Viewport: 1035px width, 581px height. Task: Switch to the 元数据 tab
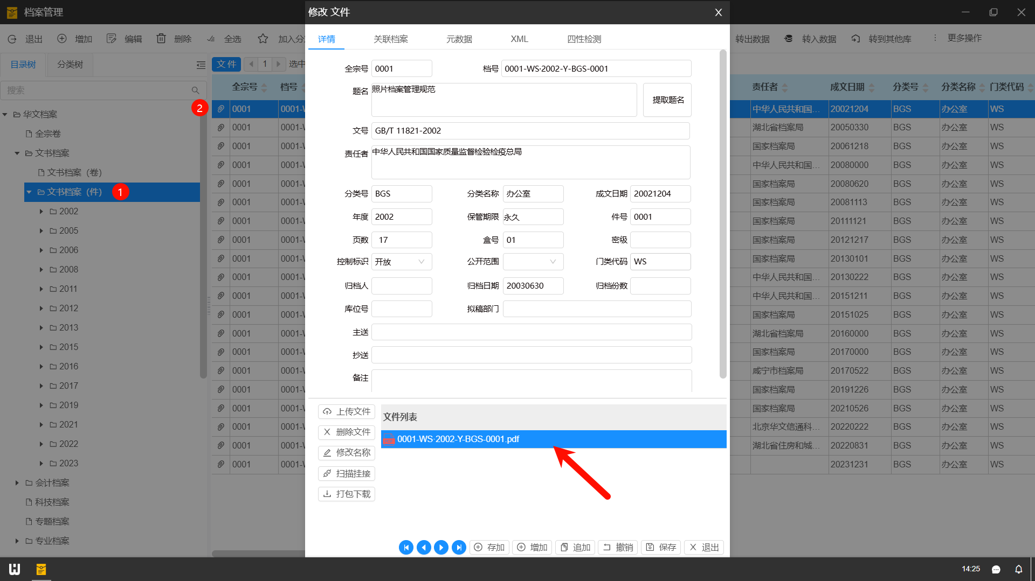point(459,39)
